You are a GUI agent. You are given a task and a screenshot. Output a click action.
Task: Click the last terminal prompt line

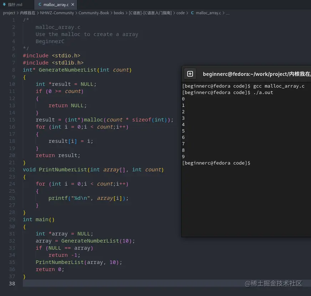click(x=216, y=163)
